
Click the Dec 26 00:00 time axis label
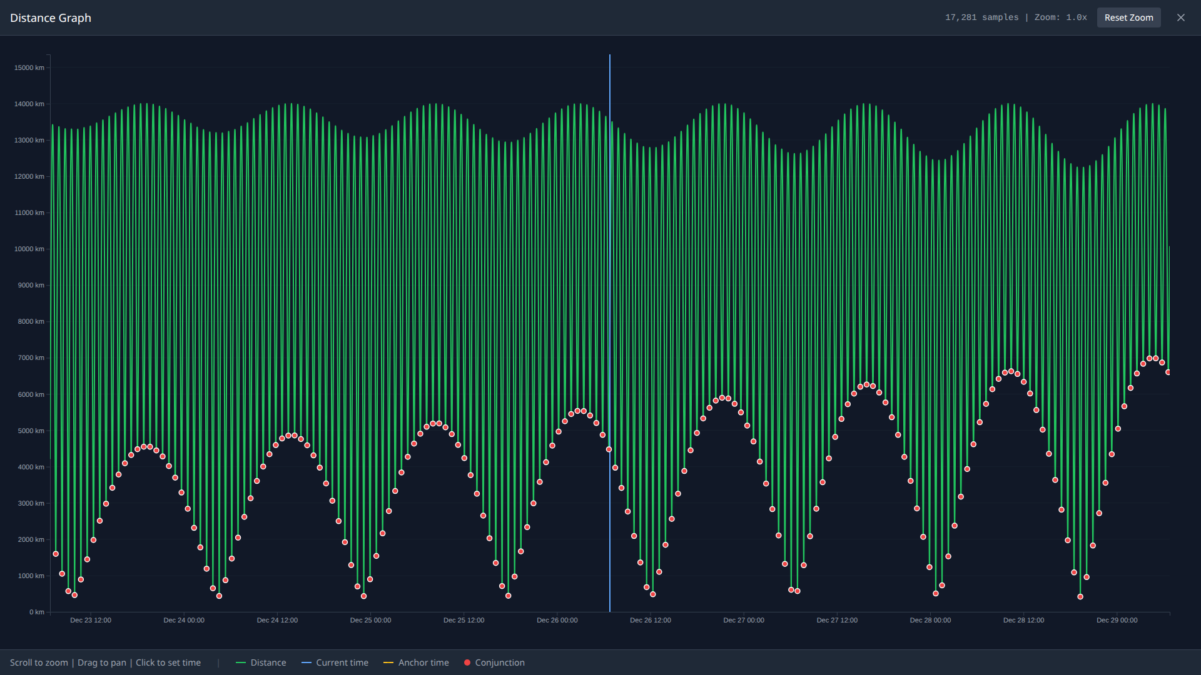tap(557, 620)
